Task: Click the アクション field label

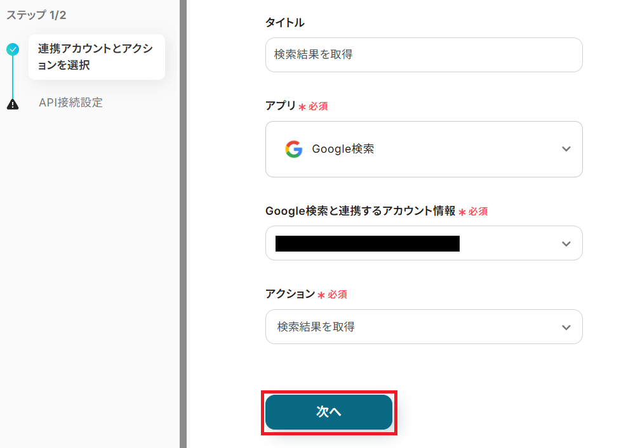Action: (290, 293)
